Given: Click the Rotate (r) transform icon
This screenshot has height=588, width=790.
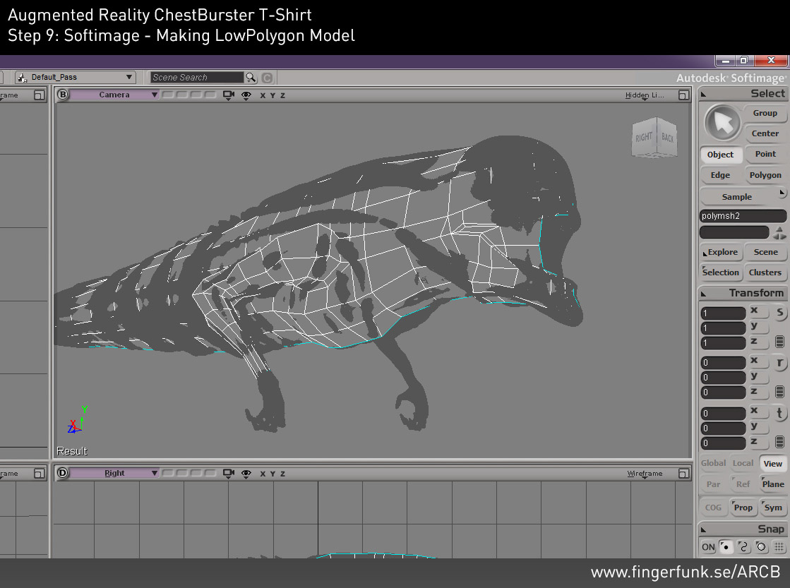Looking at the screenshot, I should coord(779,363).
